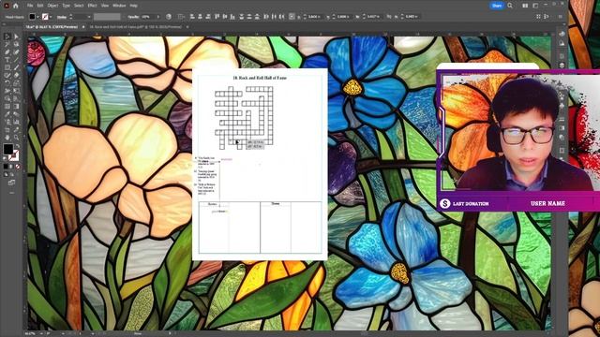Click the stroke swatch in toolbox
The image size is (600, 337).
[x=14, y=156]
